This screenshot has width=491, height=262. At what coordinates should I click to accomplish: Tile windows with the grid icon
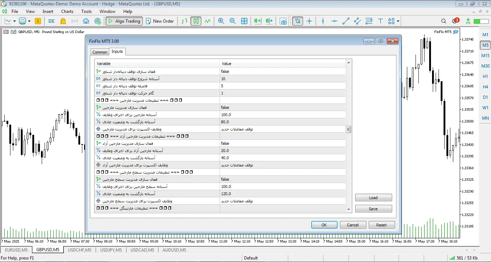tap(244, 21)
